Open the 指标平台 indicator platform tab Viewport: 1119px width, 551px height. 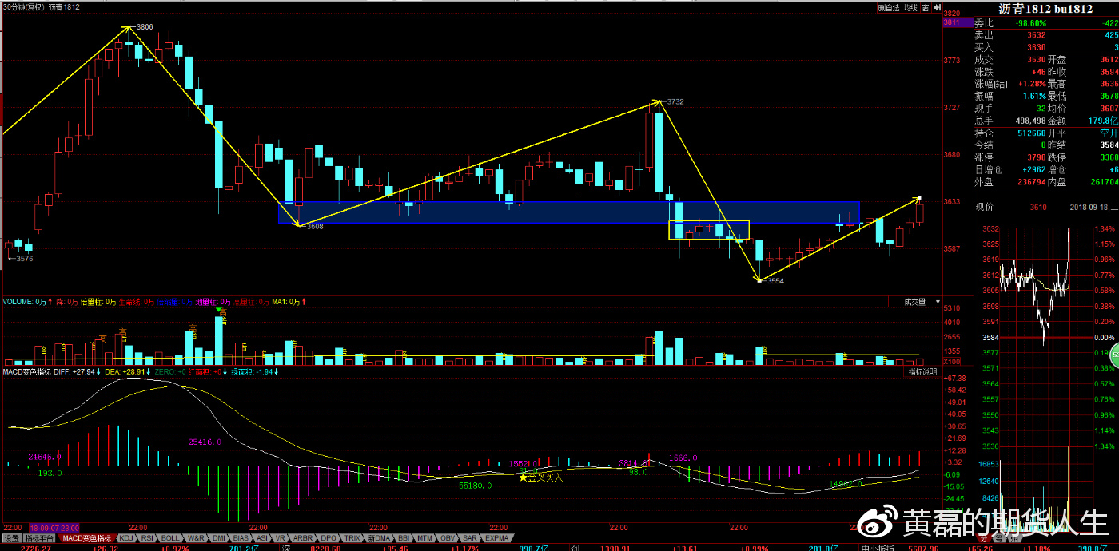[38, 538]
